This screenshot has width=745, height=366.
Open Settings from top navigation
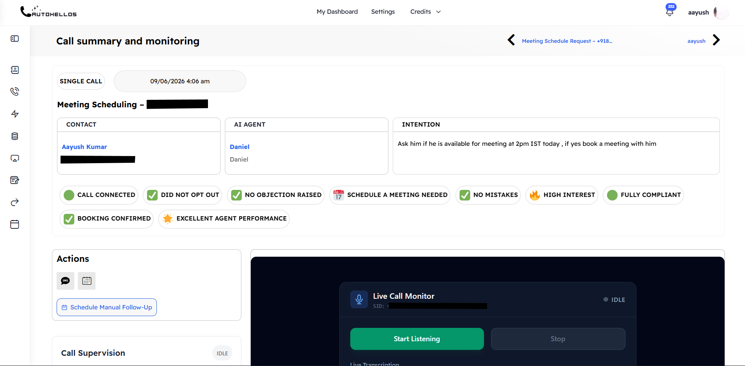tap(383, 12)
